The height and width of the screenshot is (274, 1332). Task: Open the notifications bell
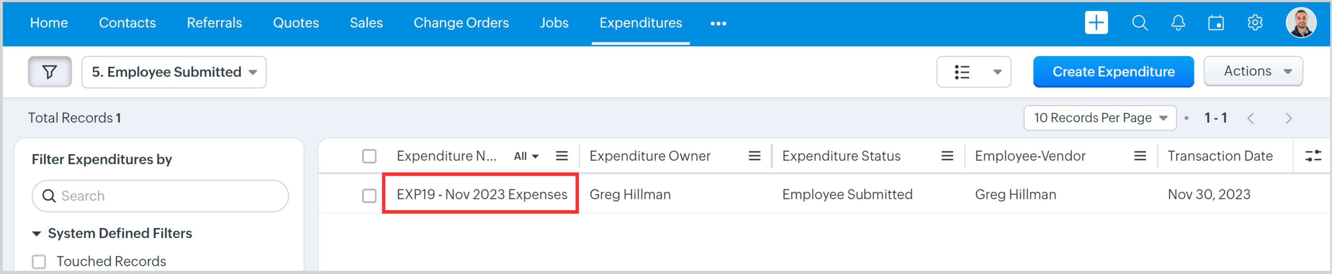[x=1178, y=23]
